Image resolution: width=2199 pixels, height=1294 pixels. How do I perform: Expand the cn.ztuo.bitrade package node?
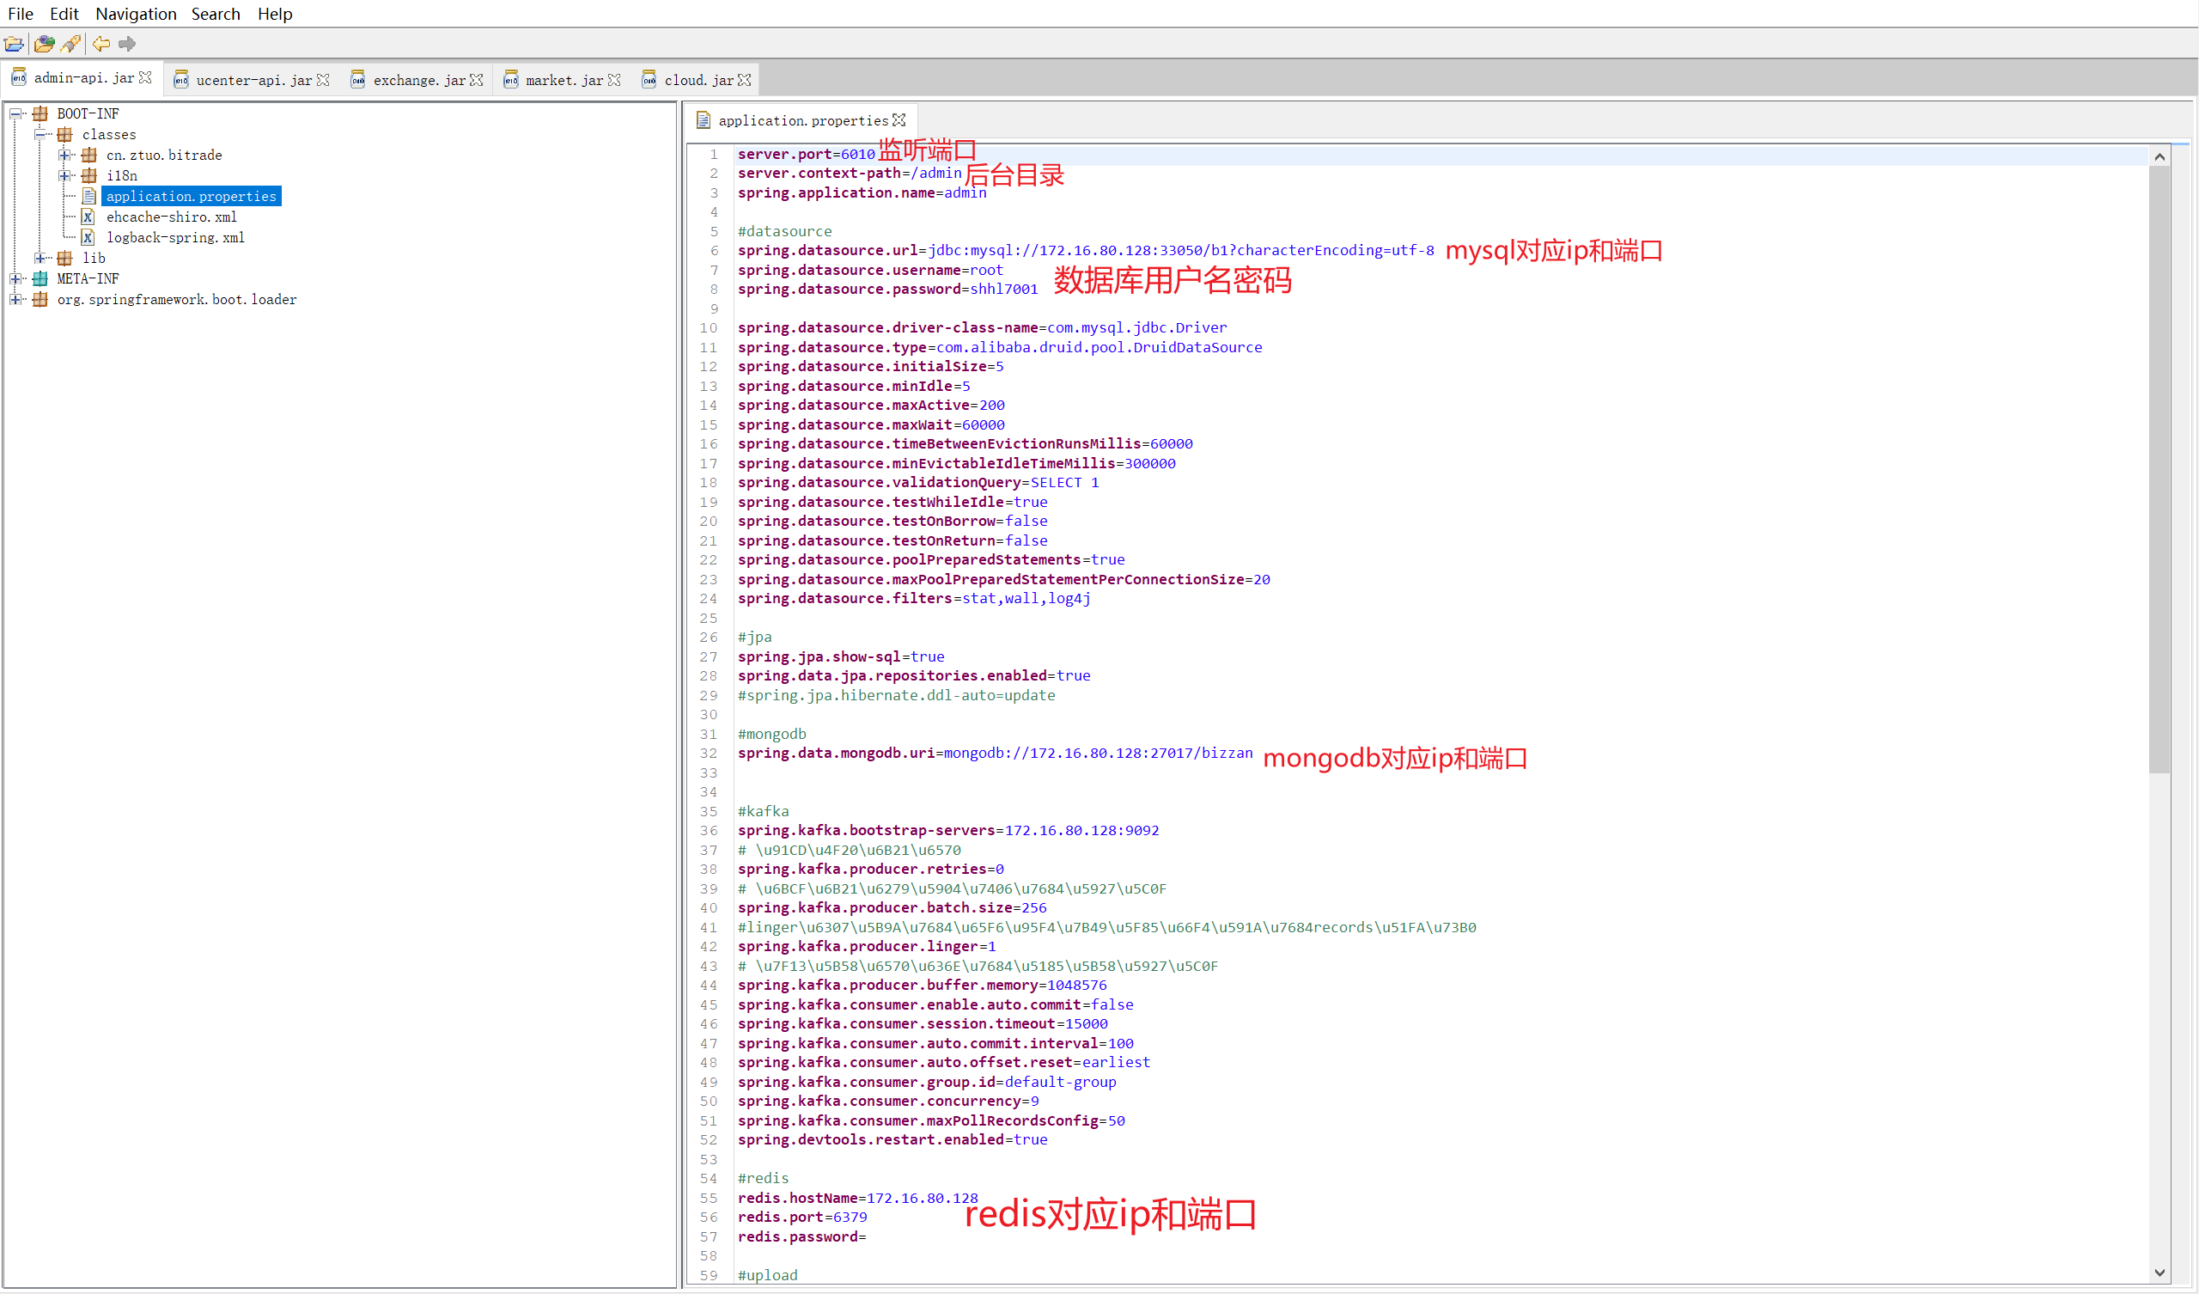coord(64,156)
